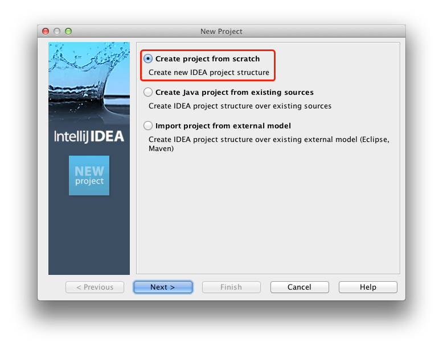Select the Create project from scratch radio button
The width and height of the screenshot is (443, 351).
tap(147, 58)
